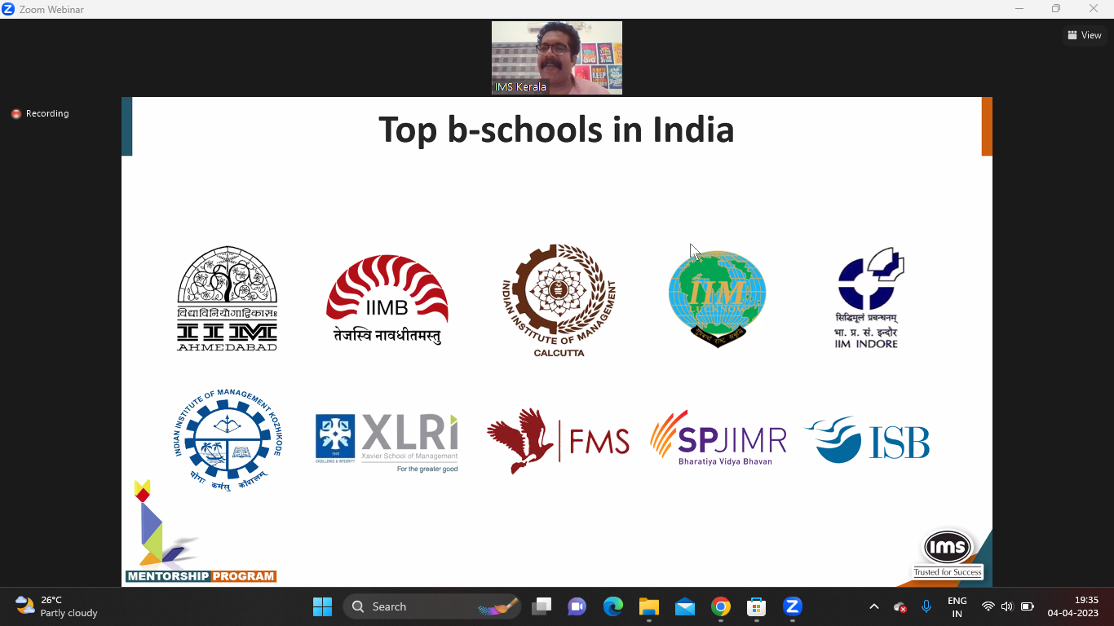
Task: Open the Mail app in the taskbar
Action: 684,606
